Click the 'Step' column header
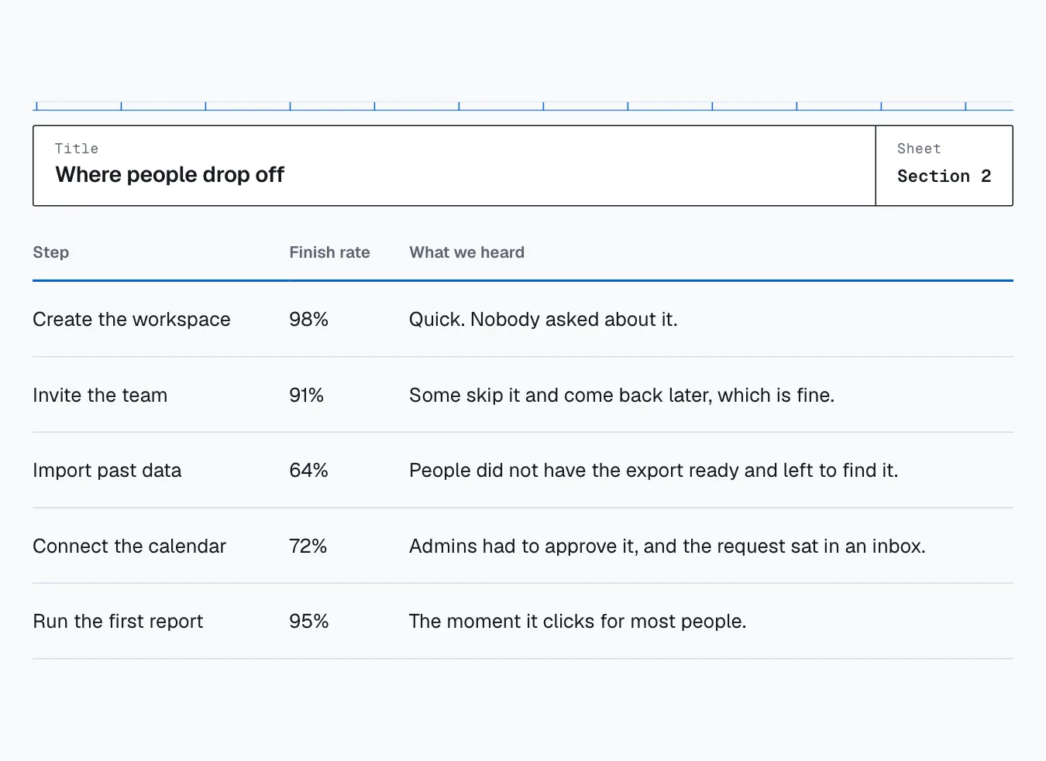The width and height of the screenshot is (1046, 761). point(51,252)
